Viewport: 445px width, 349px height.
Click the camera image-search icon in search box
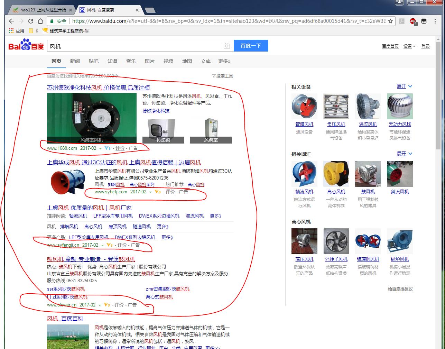coord(226,45)
